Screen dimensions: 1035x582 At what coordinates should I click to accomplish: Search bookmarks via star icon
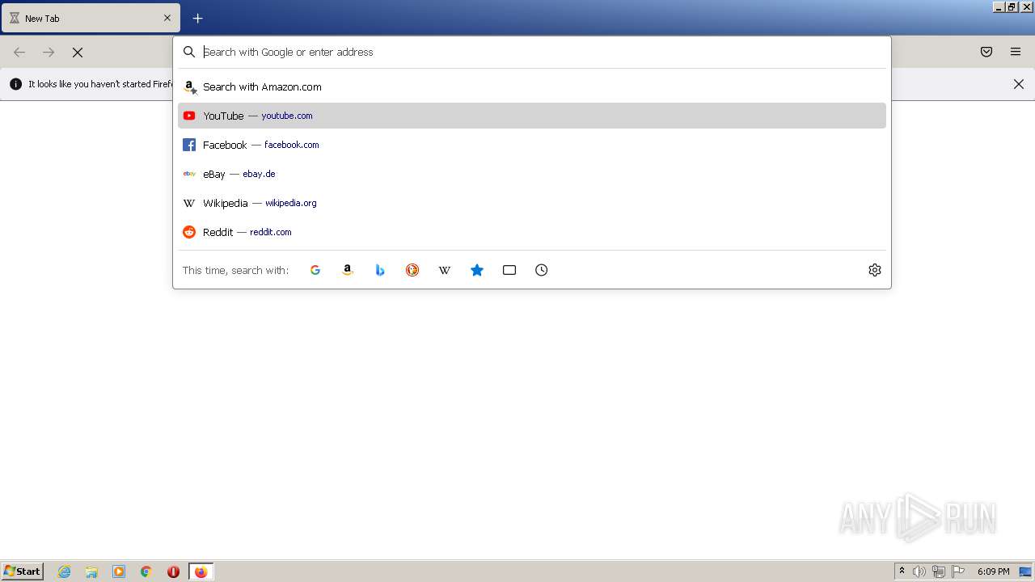[477, 270]
